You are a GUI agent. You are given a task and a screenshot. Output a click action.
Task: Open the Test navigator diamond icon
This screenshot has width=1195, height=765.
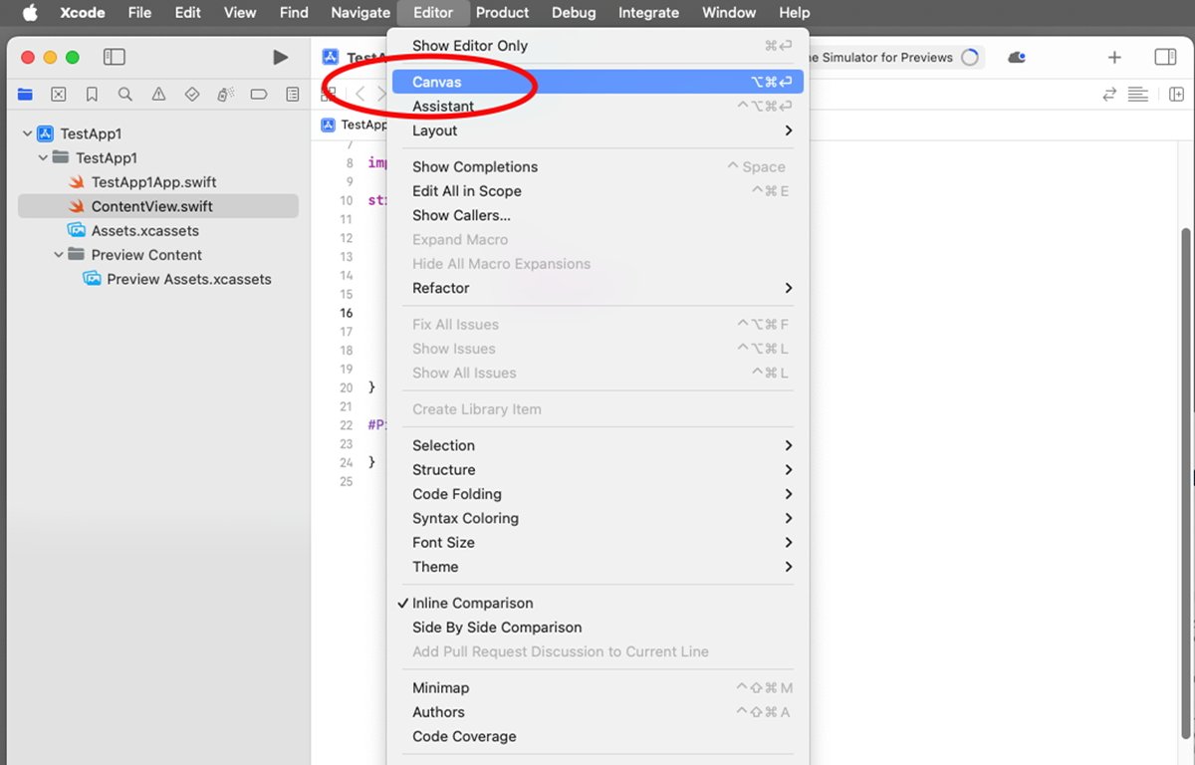click(192, 95)
